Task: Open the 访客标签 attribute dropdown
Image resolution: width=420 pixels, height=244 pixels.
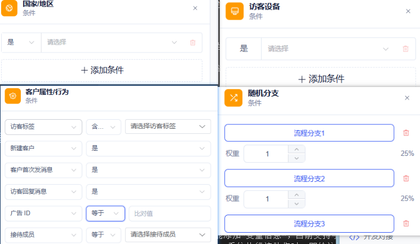Action: point(43,127)
